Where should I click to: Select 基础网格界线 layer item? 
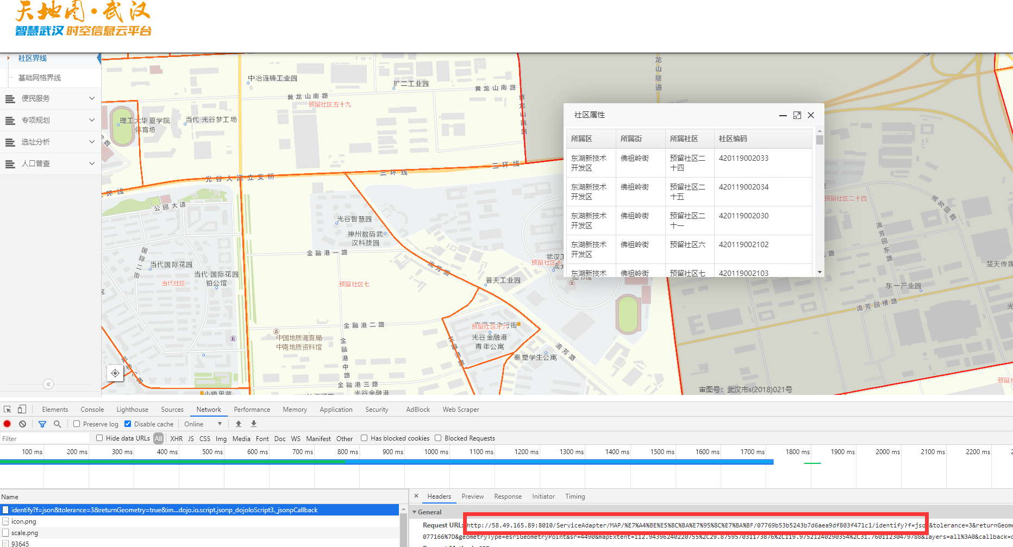coord(40,78)
